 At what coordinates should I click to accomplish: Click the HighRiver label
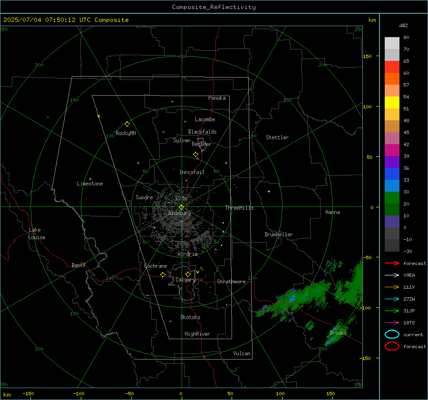click(x=197, y=334)
